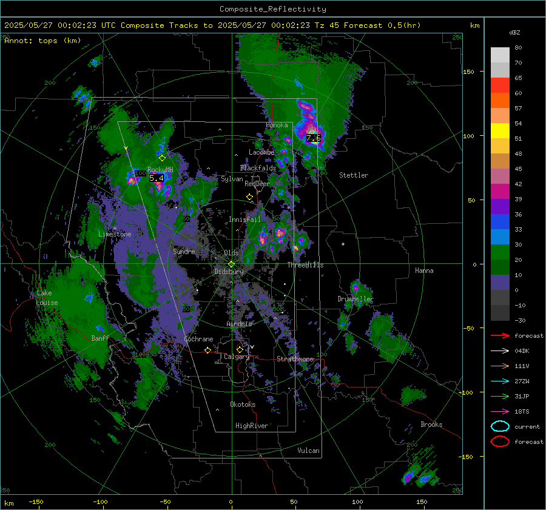Image resolution: width=546 pixels, height=510 pixels.
Task: Select the magenta 39-42 dBZ swatch
Action: [500, 191]
